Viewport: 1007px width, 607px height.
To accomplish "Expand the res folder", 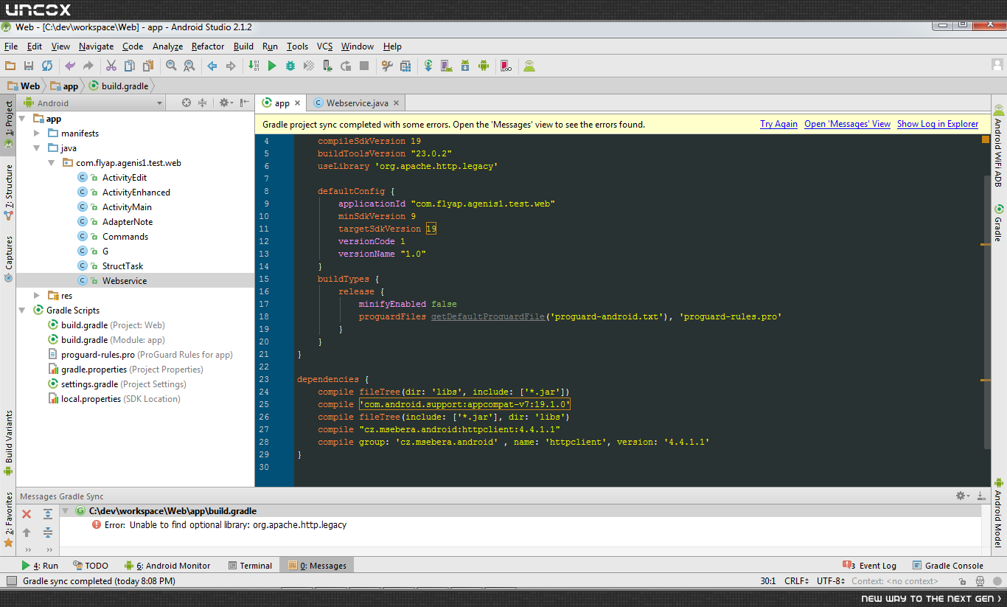I will (37, 296).
